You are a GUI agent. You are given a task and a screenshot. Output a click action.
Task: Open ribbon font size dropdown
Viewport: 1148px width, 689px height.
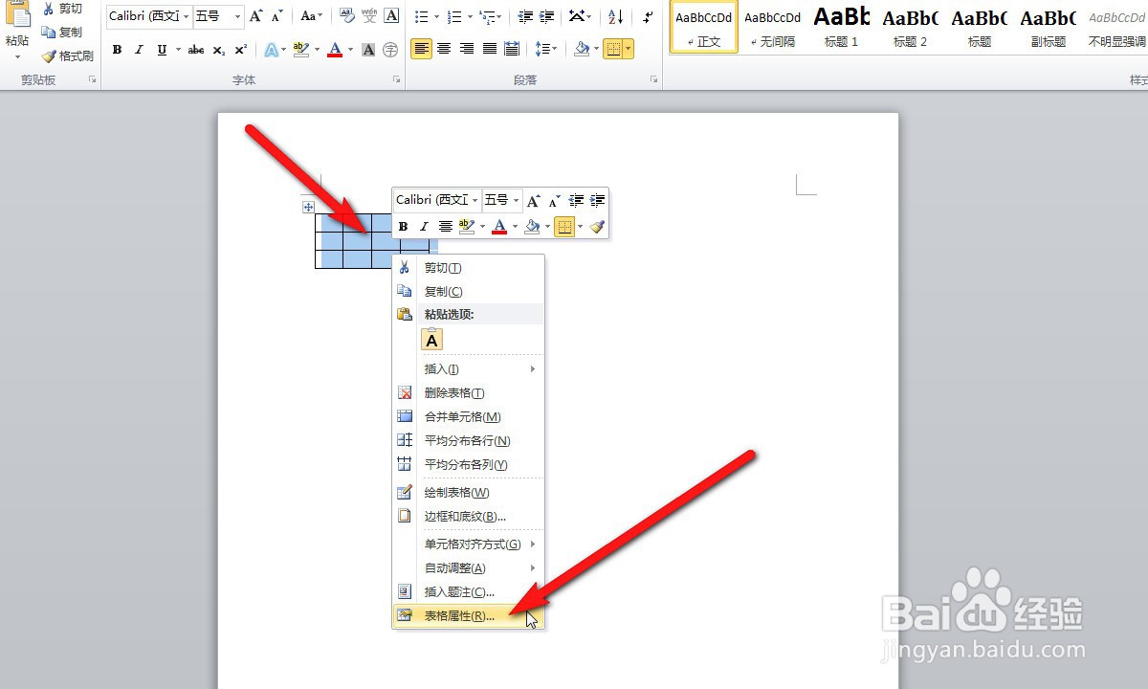239,16
